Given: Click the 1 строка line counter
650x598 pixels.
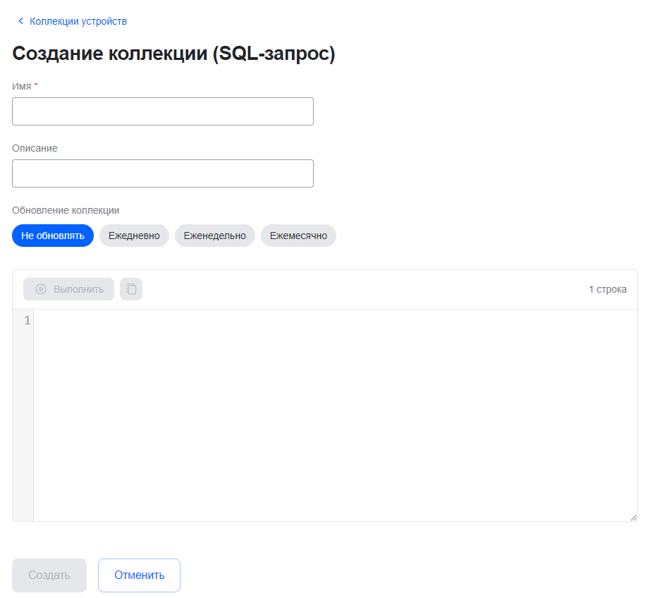Looking at the screenshot, I should click(607, 289).
